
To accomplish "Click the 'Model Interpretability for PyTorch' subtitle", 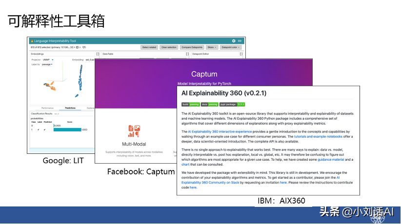I will (x=204, y=84).
